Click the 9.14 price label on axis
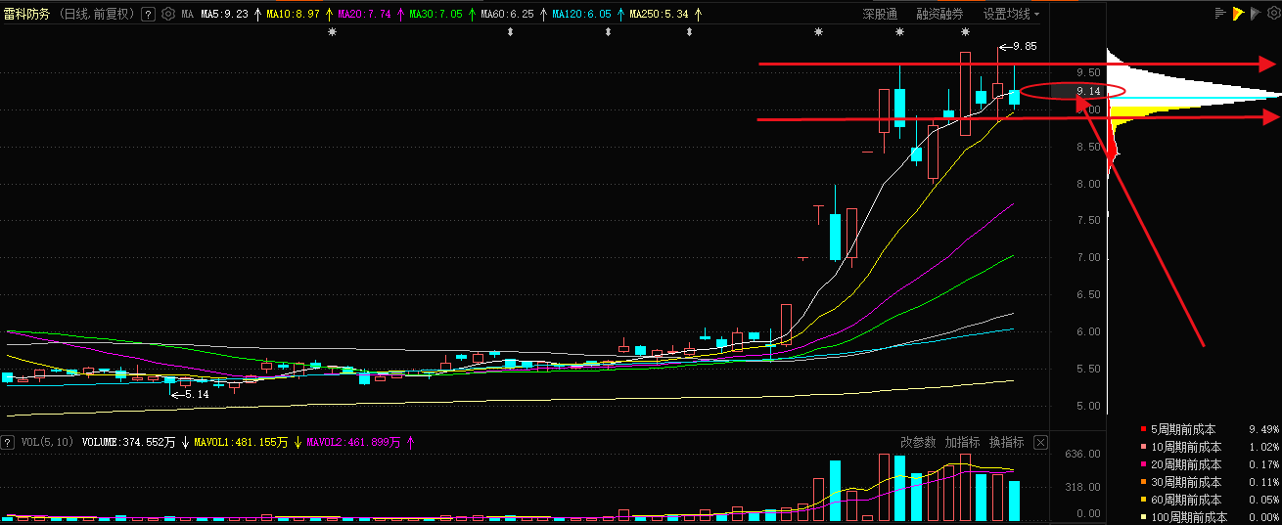1282x525 pixels. coord(1088,91)
